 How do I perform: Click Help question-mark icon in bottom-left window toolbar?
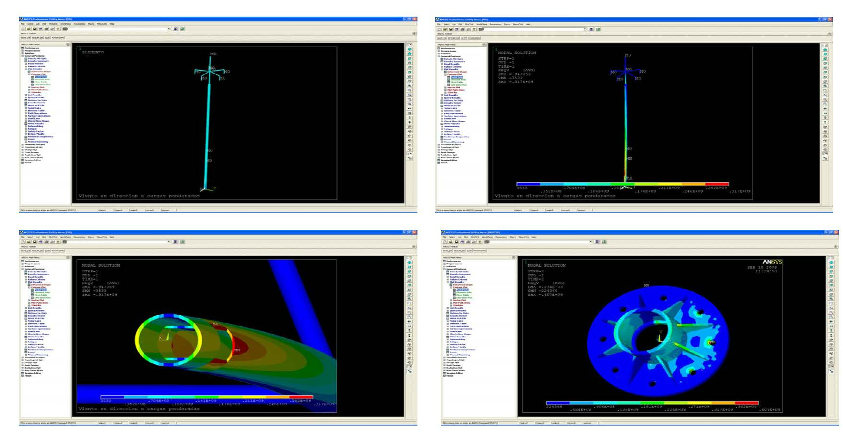click(58, 242)
